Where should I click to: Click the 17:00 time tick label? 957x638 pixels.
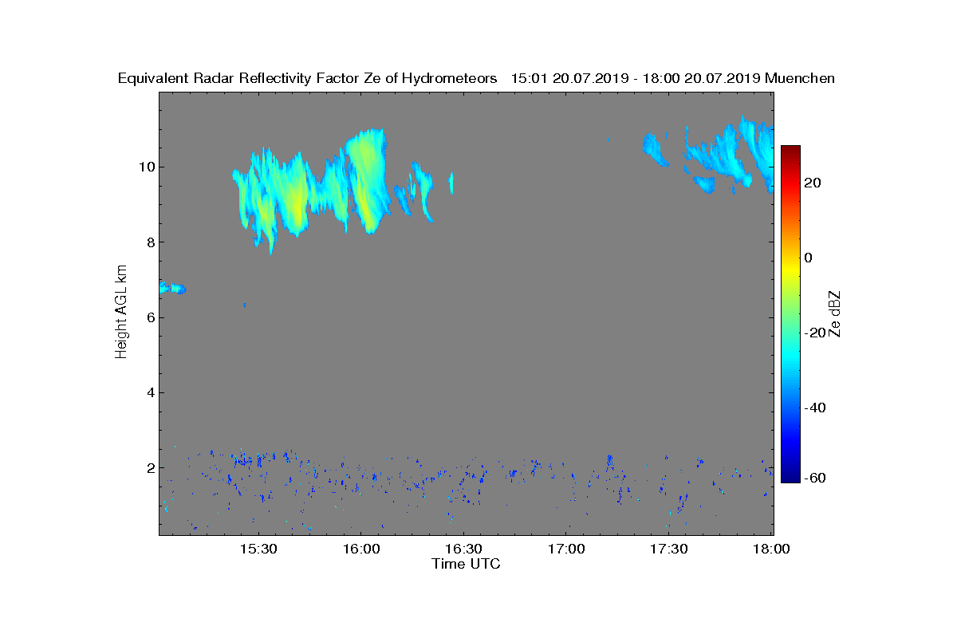[566, 549]
